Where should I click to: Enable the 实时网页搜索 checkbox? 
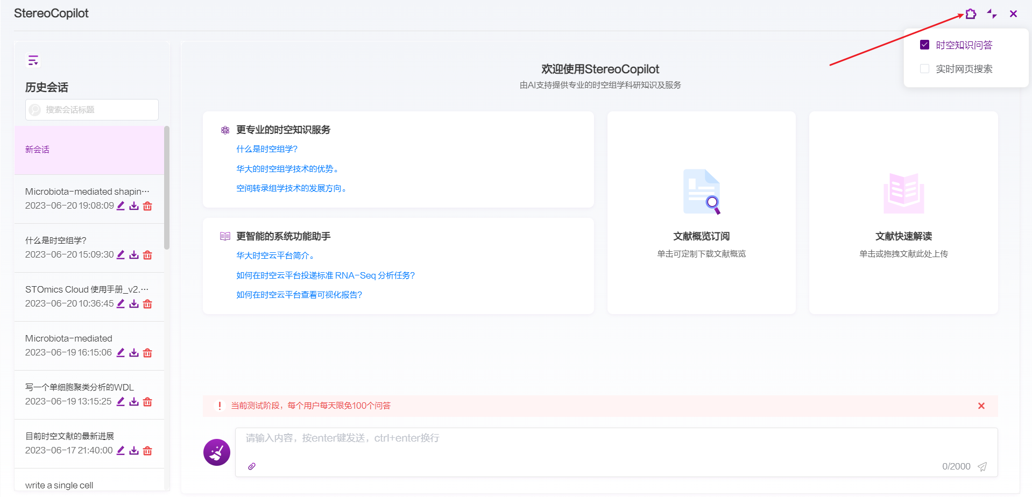click(924, 69)
